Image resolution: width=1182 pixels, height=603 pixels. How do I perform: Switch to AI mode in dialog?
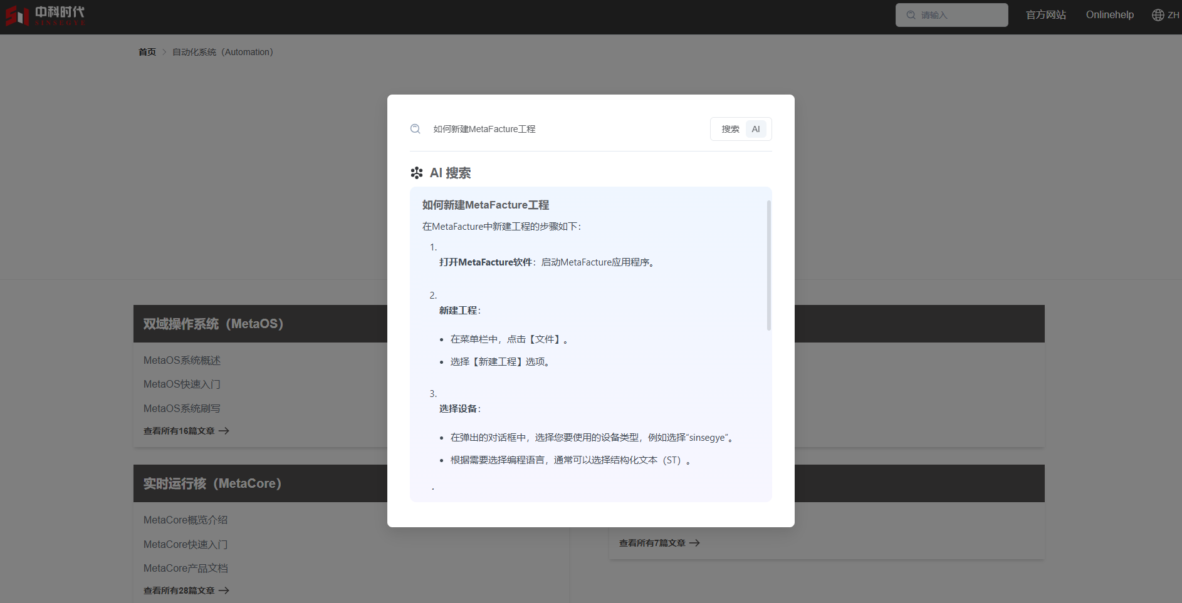(x=756, y=129)
